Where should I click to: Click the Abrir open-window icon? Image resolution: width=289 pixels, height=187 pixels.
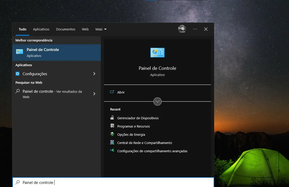[112, 92]
